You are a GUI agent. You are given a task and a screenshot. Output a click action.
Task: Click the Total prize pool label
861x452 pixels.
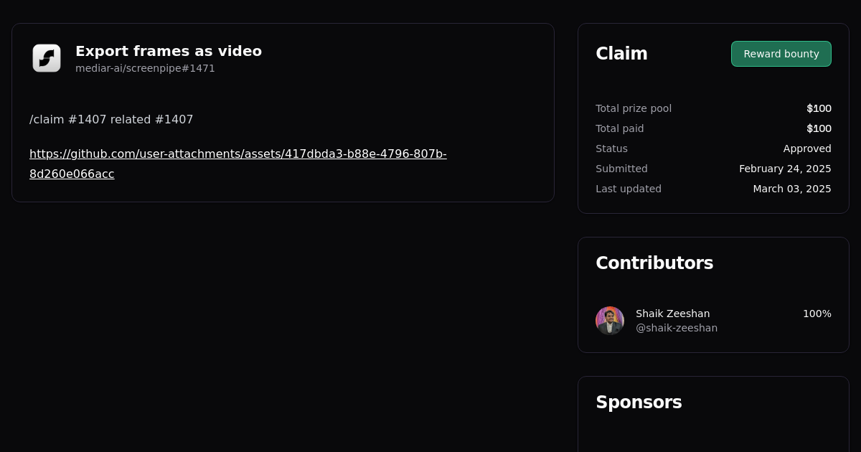click(x=634, y=108)
